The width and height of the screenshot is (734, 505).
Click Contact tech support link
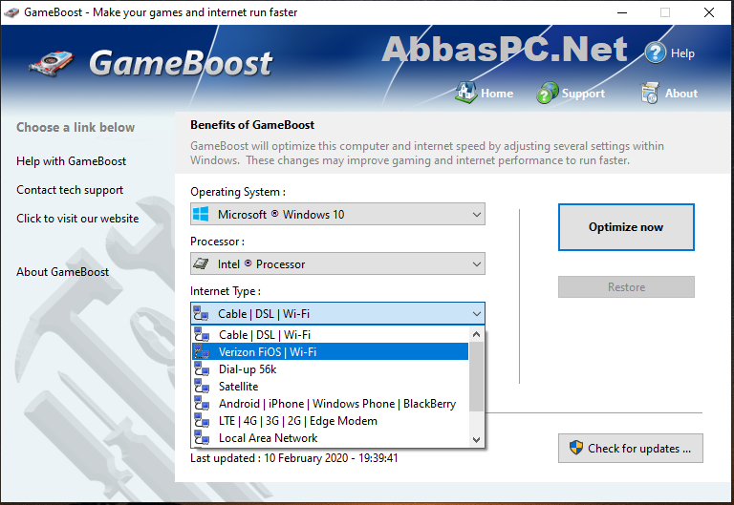pyautogui.click(x=70, y=190)
